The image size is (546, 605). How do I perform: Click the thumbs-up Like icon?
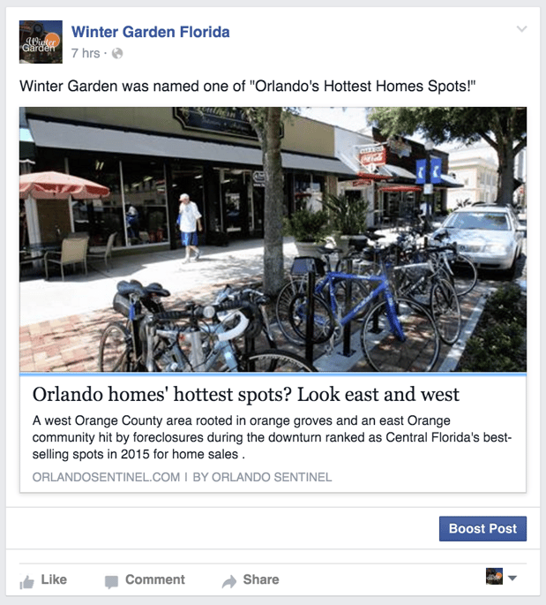(27, 581)
